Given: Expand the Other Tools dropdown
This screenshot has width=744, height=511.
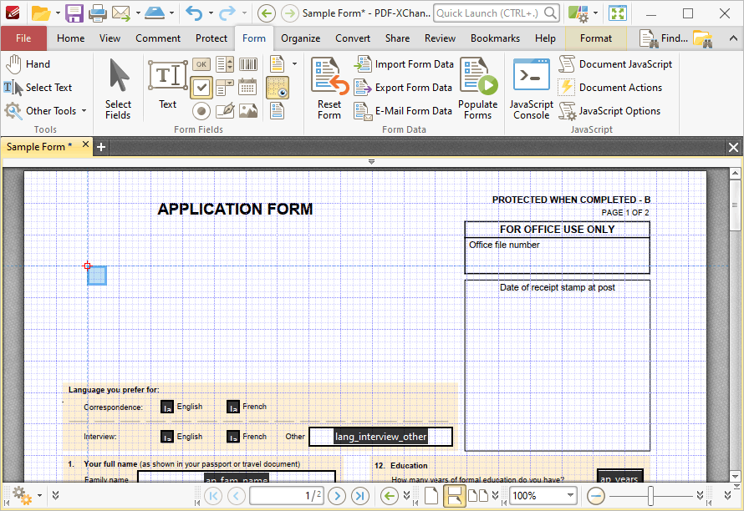Looking at the screenshot, I should pyautogui.click(x=84, y=110).
